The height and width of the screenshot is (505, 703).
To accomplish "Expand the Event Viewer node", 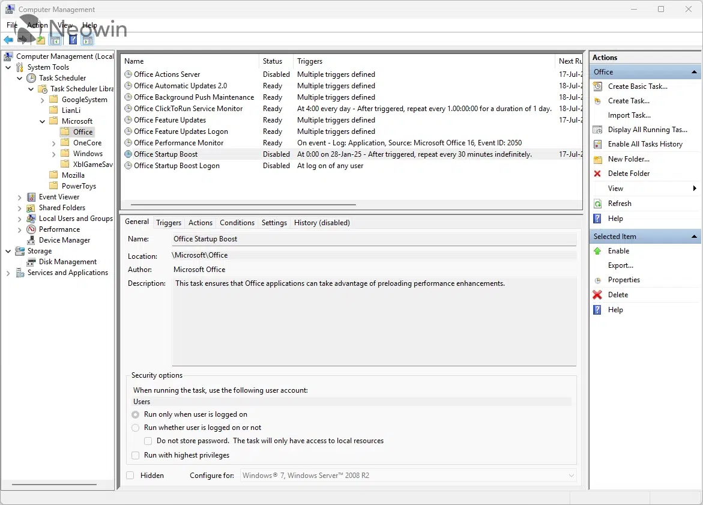I will (x=19, y=198).
